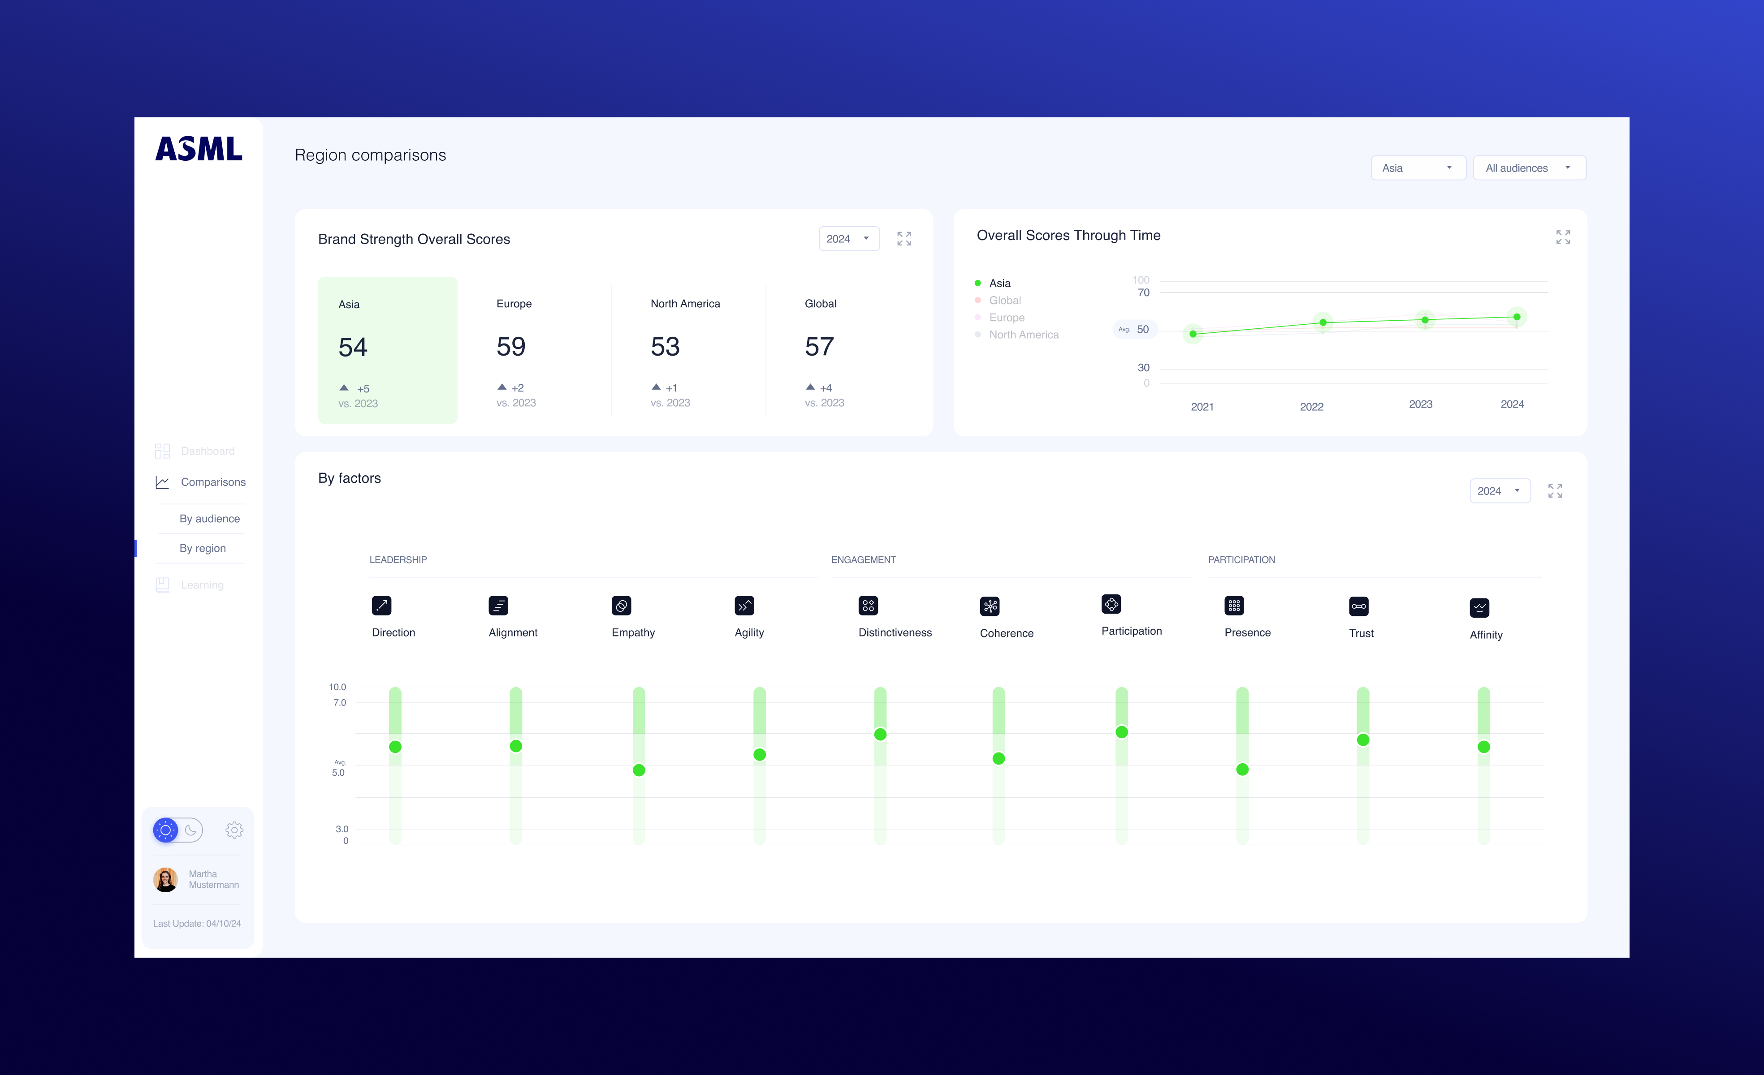Open the Comparisons sidebar section
Viewport: 1764px width, 1075px height.
pos(212,482)
